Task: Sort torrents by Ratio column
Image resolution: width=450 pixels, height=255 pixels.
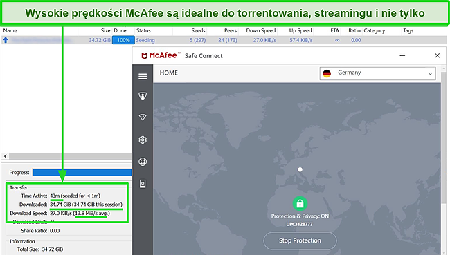Action: click(354, 30)
